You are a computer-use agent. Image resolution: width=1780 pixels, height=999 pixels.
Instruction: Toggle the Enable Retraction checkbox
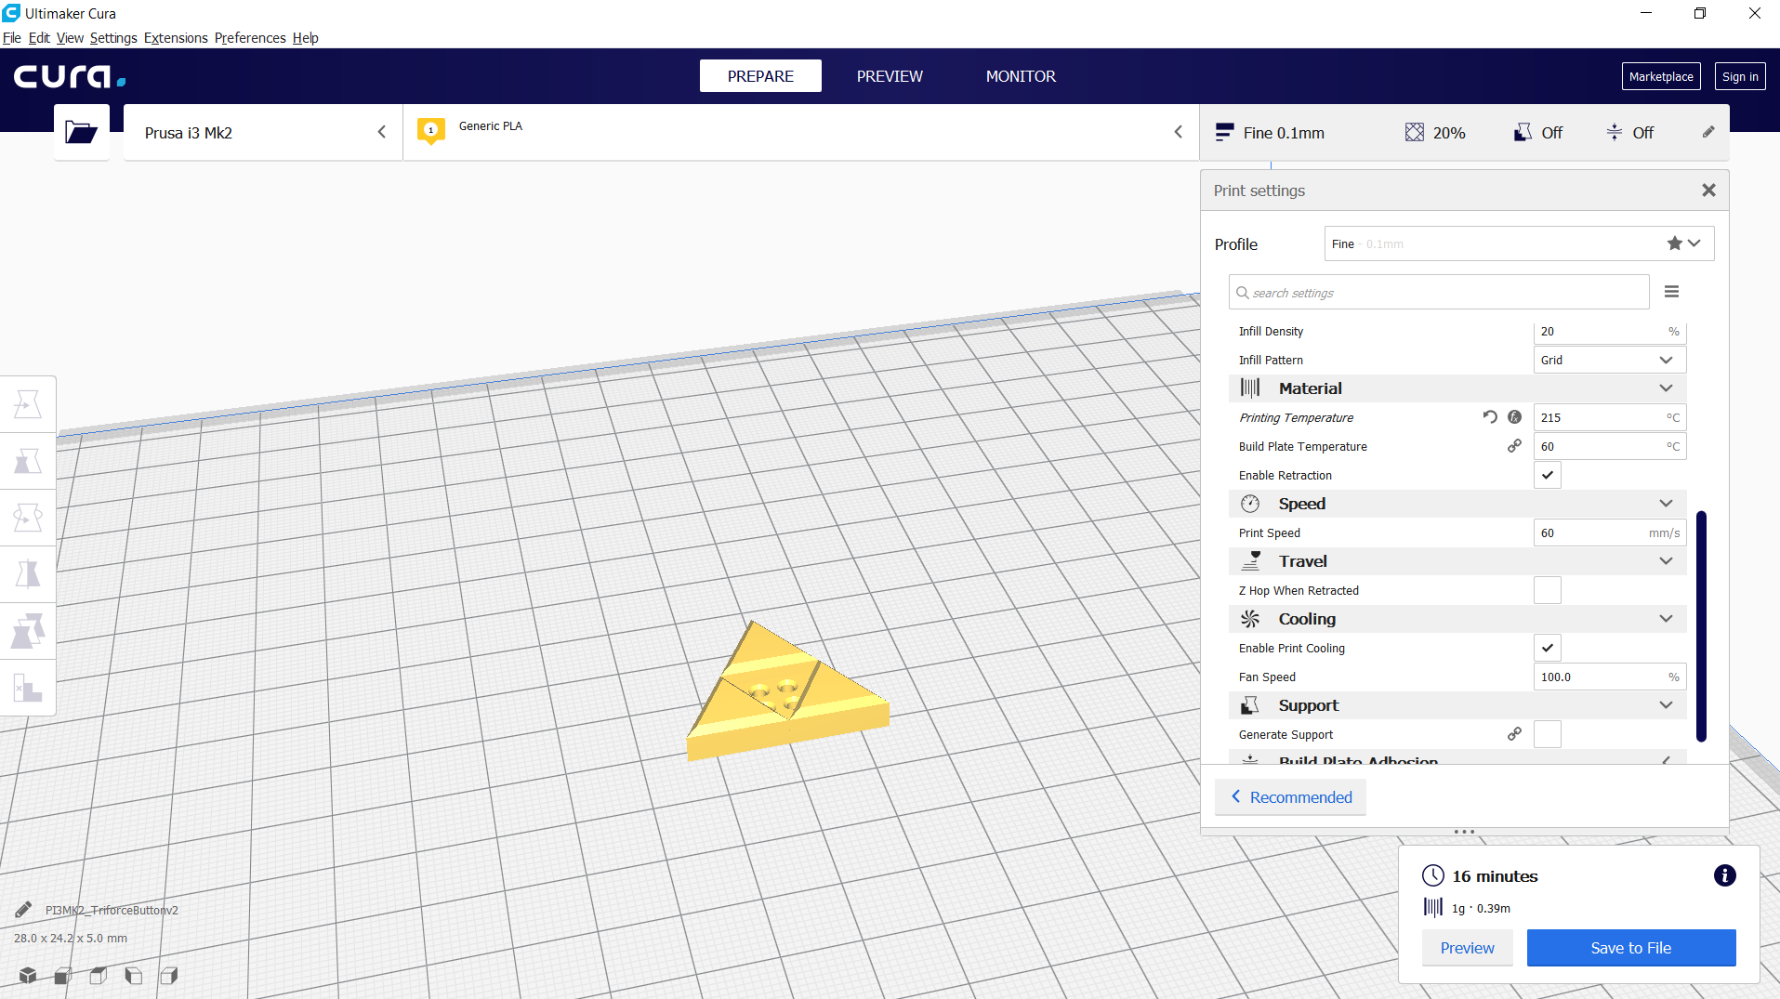pyautogui.click(x=1548, y=475)
